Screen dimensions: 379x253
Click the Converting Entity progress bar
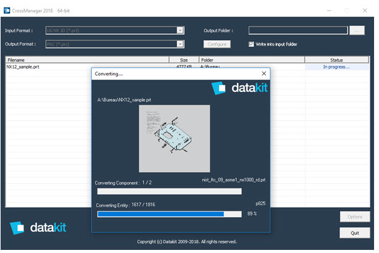pyautogui.click(x=169, y=214)
